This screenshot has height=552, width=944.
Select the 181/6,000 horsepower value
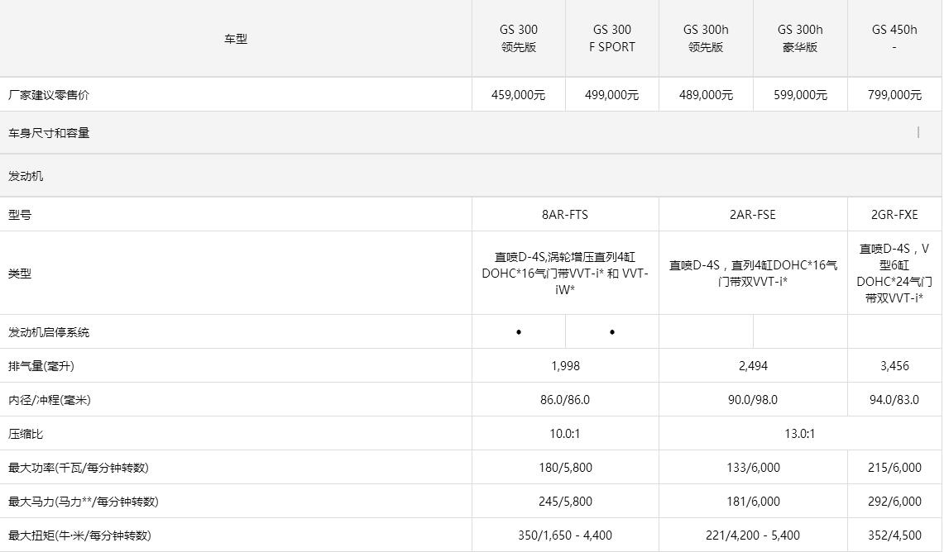(x=753, y=502)
